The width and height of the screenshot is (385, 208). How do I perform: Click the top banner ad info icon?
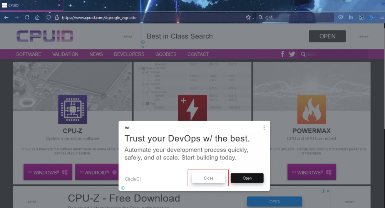click(x=143, y=42)
